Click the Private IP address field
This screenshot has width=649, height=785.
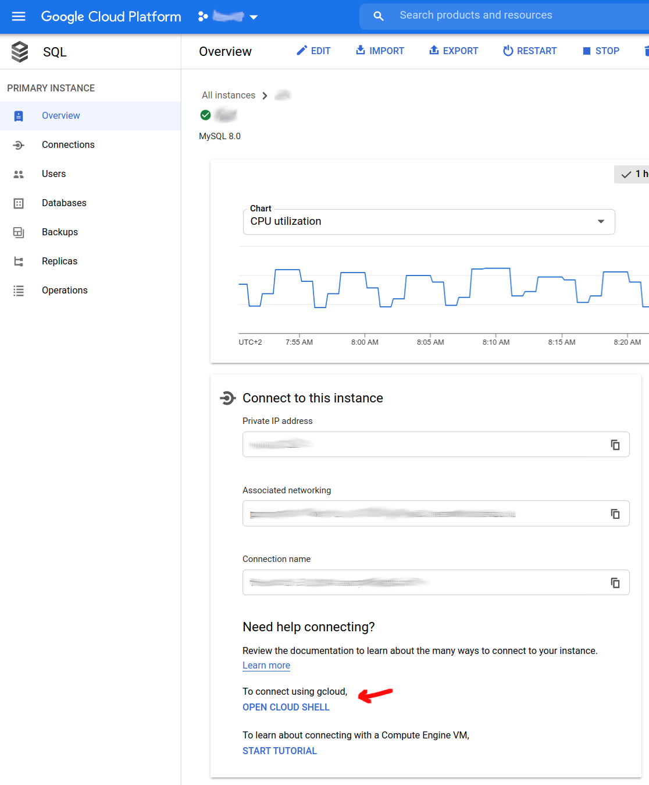click(436, 445)
